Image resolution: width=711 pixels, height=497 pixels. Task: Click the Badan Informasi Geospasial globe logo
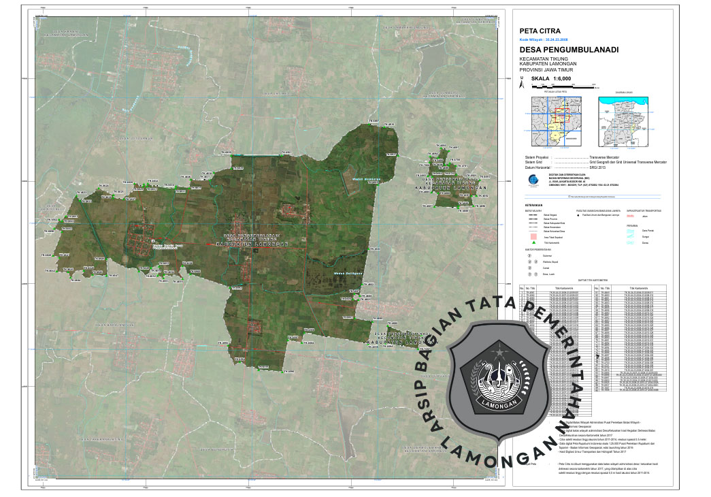point(531,181)
